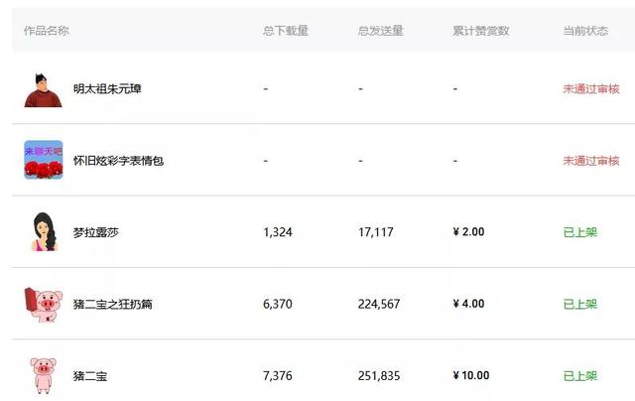Select the 猪二宝 work title
Screen dimensions: 635x401
point(90,376)
